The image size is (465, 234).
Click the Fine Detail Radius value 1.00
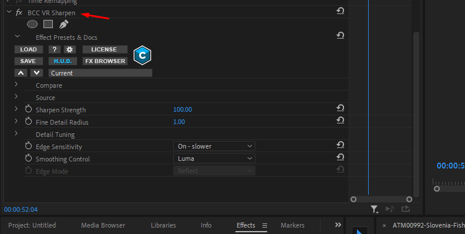[x=179, y=122]
